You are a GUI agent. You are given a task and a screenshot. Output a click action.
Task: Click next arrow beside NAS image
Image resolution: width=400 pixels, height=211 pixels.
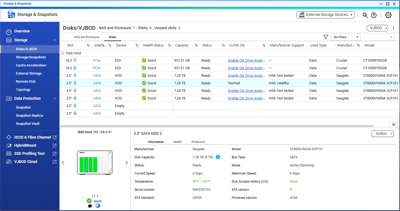click(126, 163)
